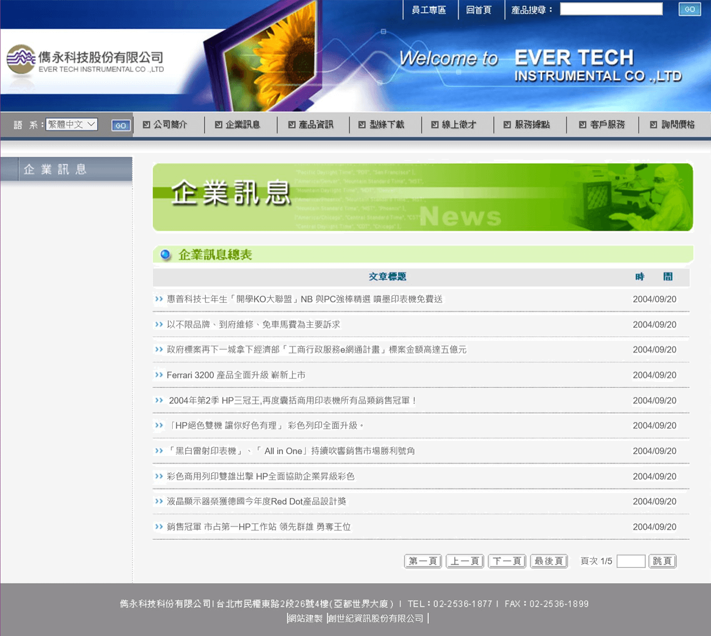The image size is (711, 636).
Task: Click arrow icon beside 客戶服務 menu
Action: tap(582, 125)
